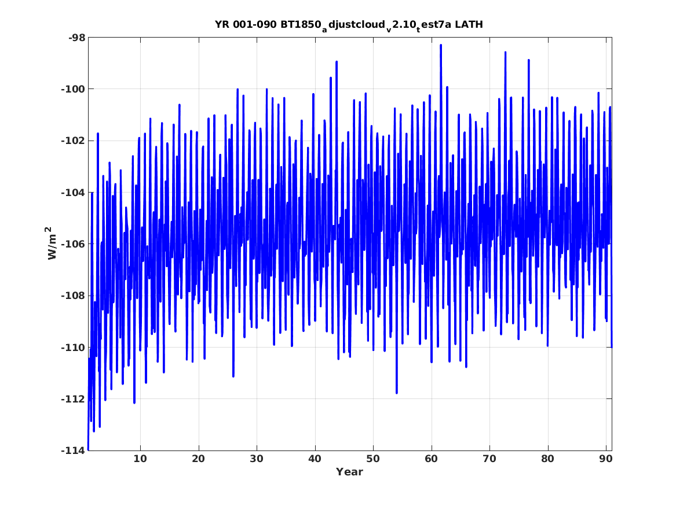Click the '-106' y-axis tick label

73,244
